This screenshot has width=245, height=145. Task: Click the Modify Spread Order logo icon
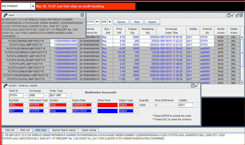tap(5, 86)
